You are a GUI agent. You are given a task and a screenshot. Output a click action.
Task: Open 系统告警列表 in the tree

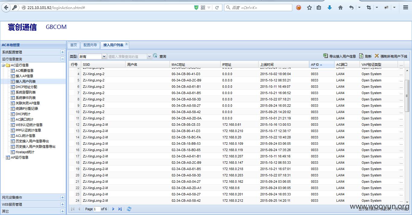(x=26, y=92)
